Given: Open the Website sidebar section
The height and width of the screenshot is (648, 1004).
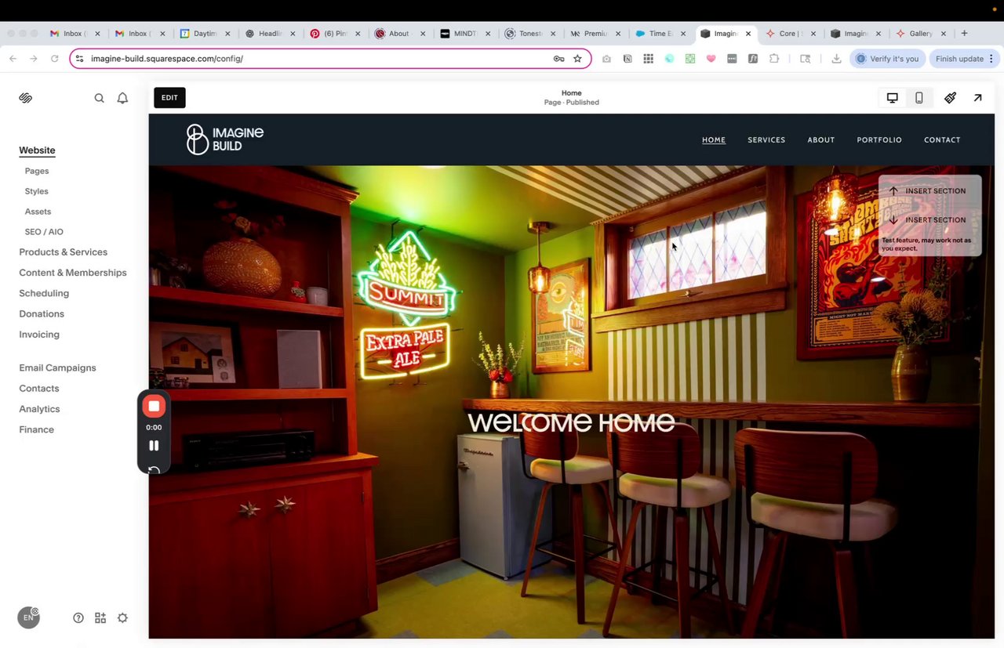Looking at the screenshot, I should point(37,150).
